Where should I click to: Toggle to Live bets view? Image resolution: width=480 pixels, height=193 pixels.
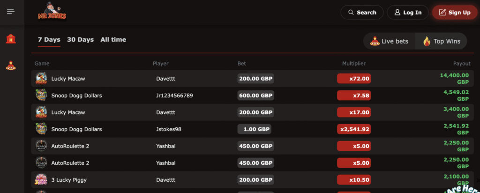(x=390, y=41)
